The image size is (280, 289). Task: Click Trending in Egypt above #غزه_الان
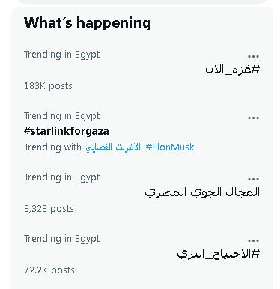(61, 55)
